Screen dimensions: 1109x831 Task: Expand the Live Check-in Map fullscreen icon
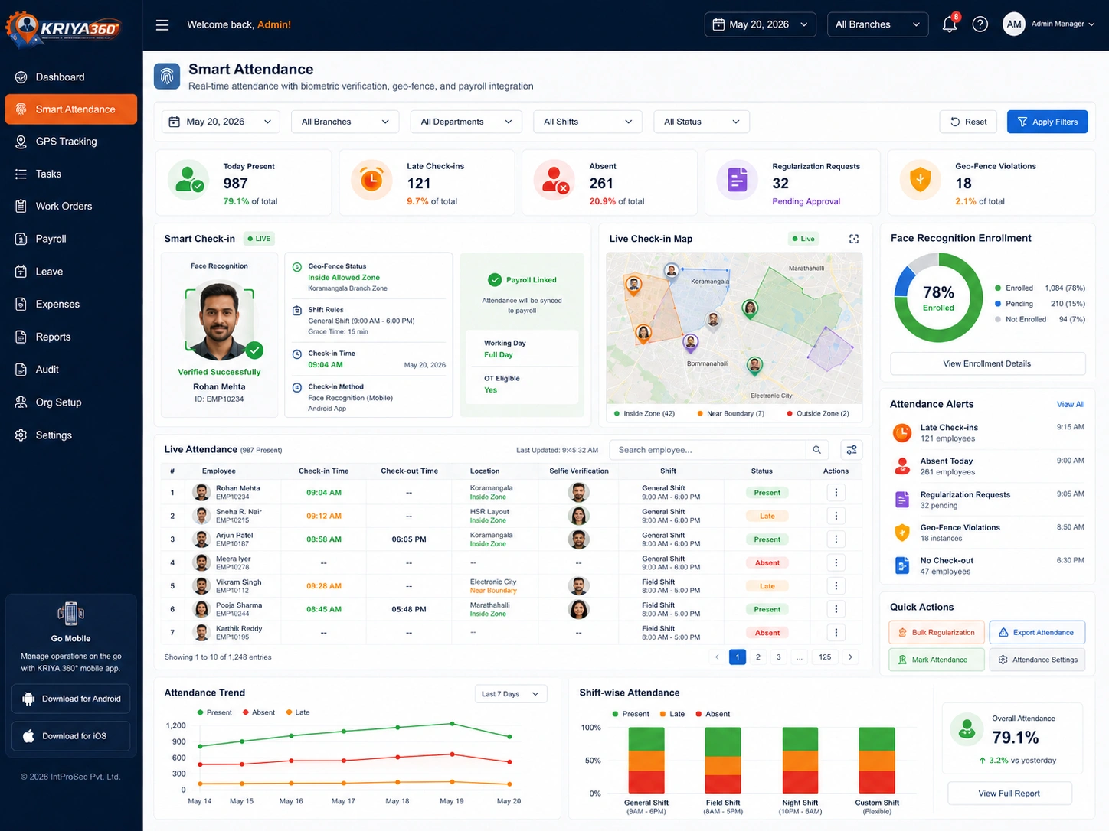tap(854, 239)
